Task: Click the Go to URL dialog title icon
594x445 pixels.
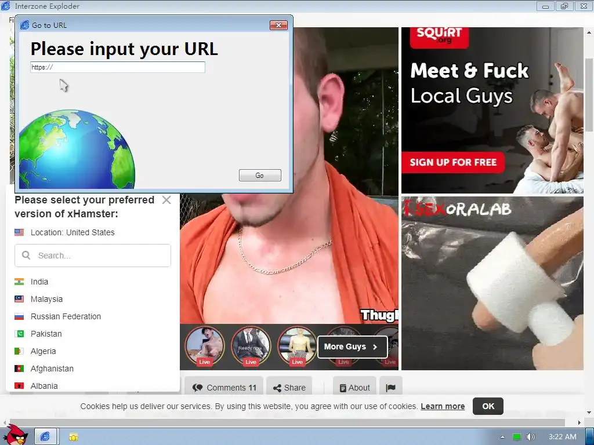Action: pyautogui.click(x=24, y=25)
